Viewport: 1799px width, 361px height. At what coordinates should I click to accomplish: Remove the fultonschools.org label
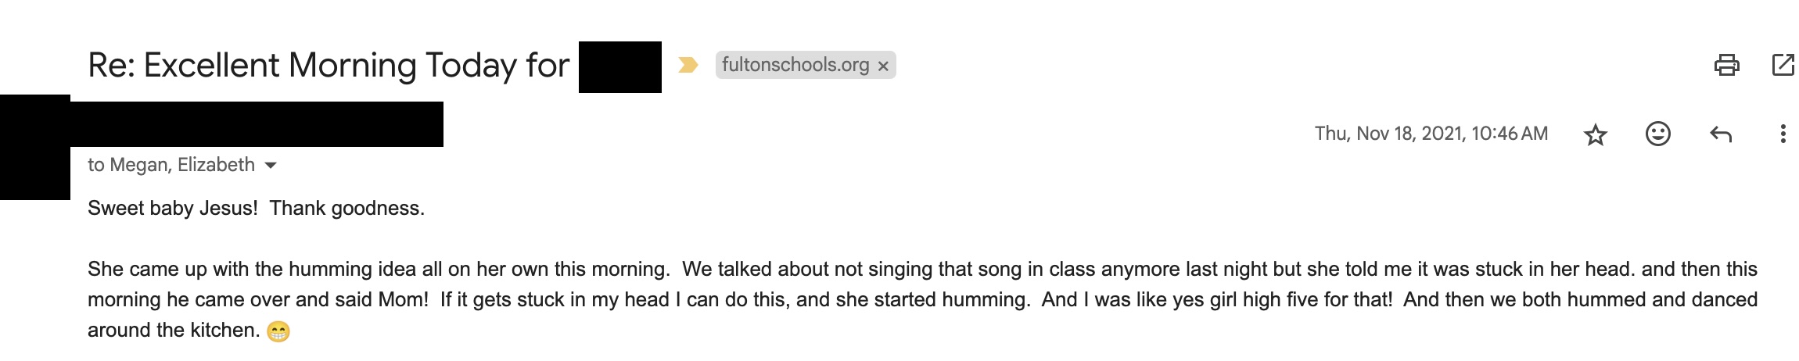[x=883, y=66]
